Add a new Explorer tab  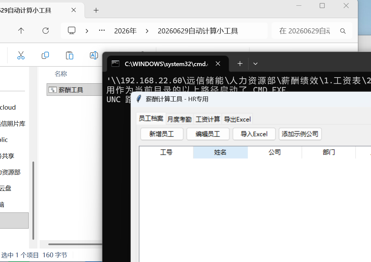click(96, 10)
